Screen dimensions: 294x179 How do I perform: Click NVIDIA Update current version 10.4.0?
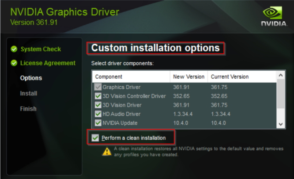(x=219, y=123)
